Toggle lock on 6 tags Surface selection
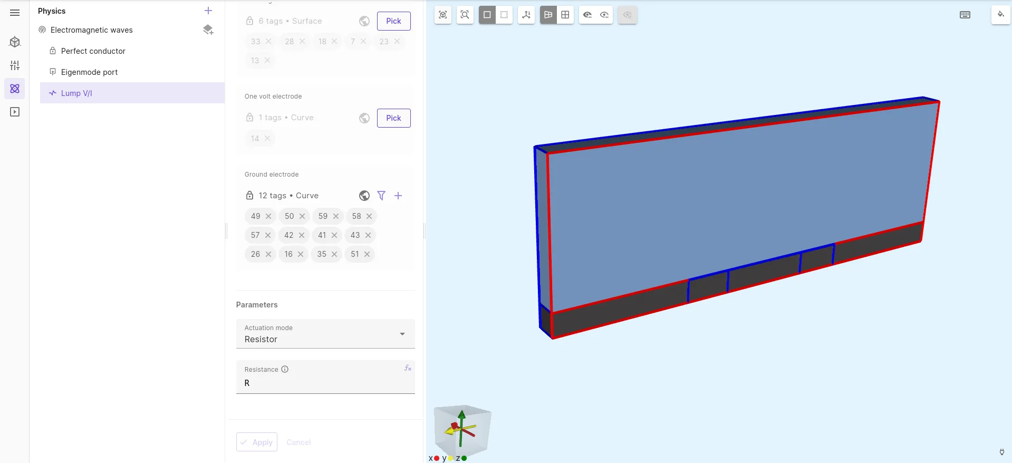This screenshot has height=463, width=1012. point(250,21)
